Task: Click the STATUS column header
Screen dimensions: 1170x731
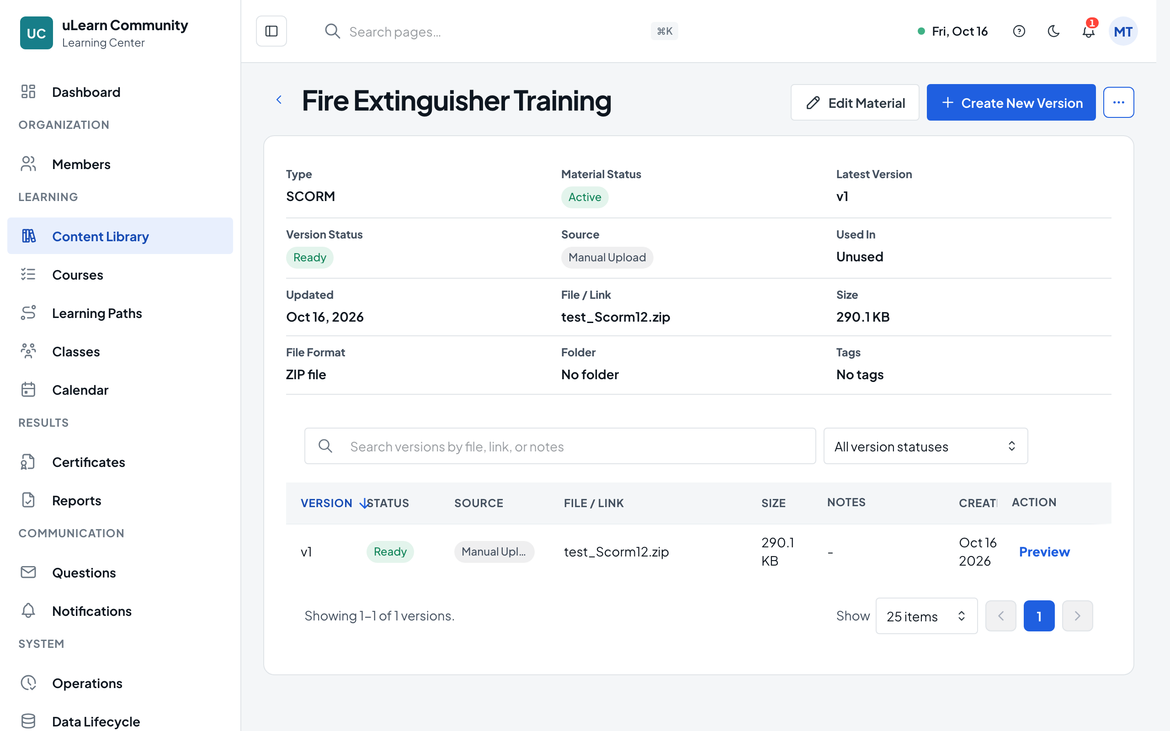Action: (x=388, y=503)
